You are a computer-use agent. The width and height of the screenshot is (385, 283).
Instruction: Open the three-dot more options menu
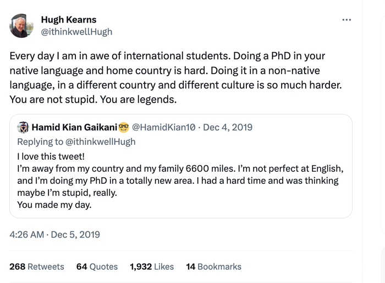click(346, 20)
